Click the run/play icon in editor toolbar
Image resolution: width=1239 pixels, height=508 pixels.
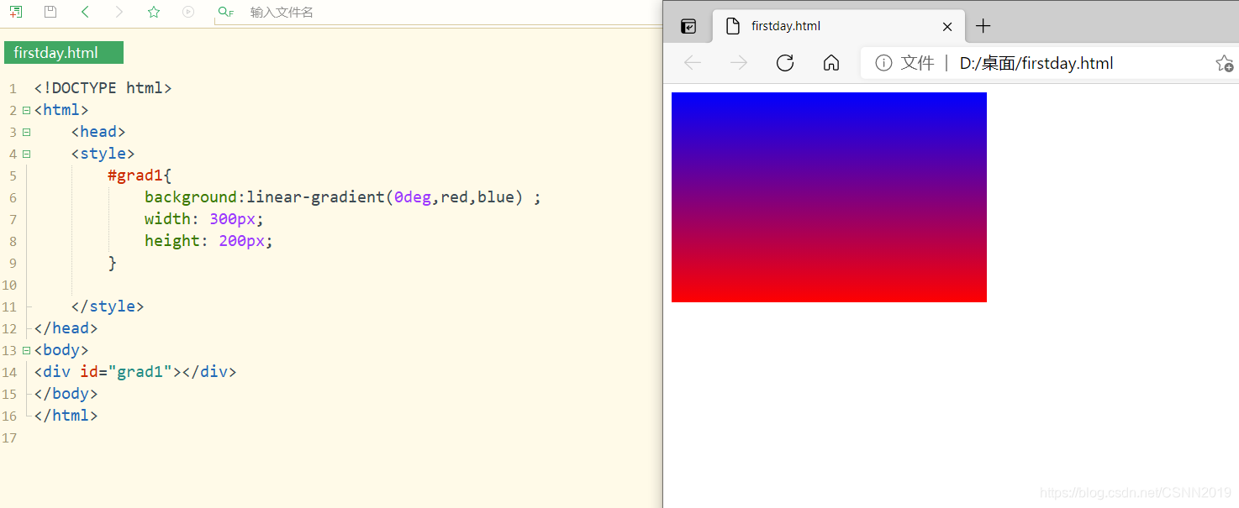click(188, 12)
